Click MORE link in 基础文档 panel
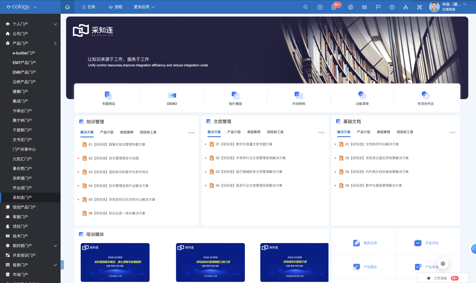Screen dimensions: 476x283 (x=453, y=133)
